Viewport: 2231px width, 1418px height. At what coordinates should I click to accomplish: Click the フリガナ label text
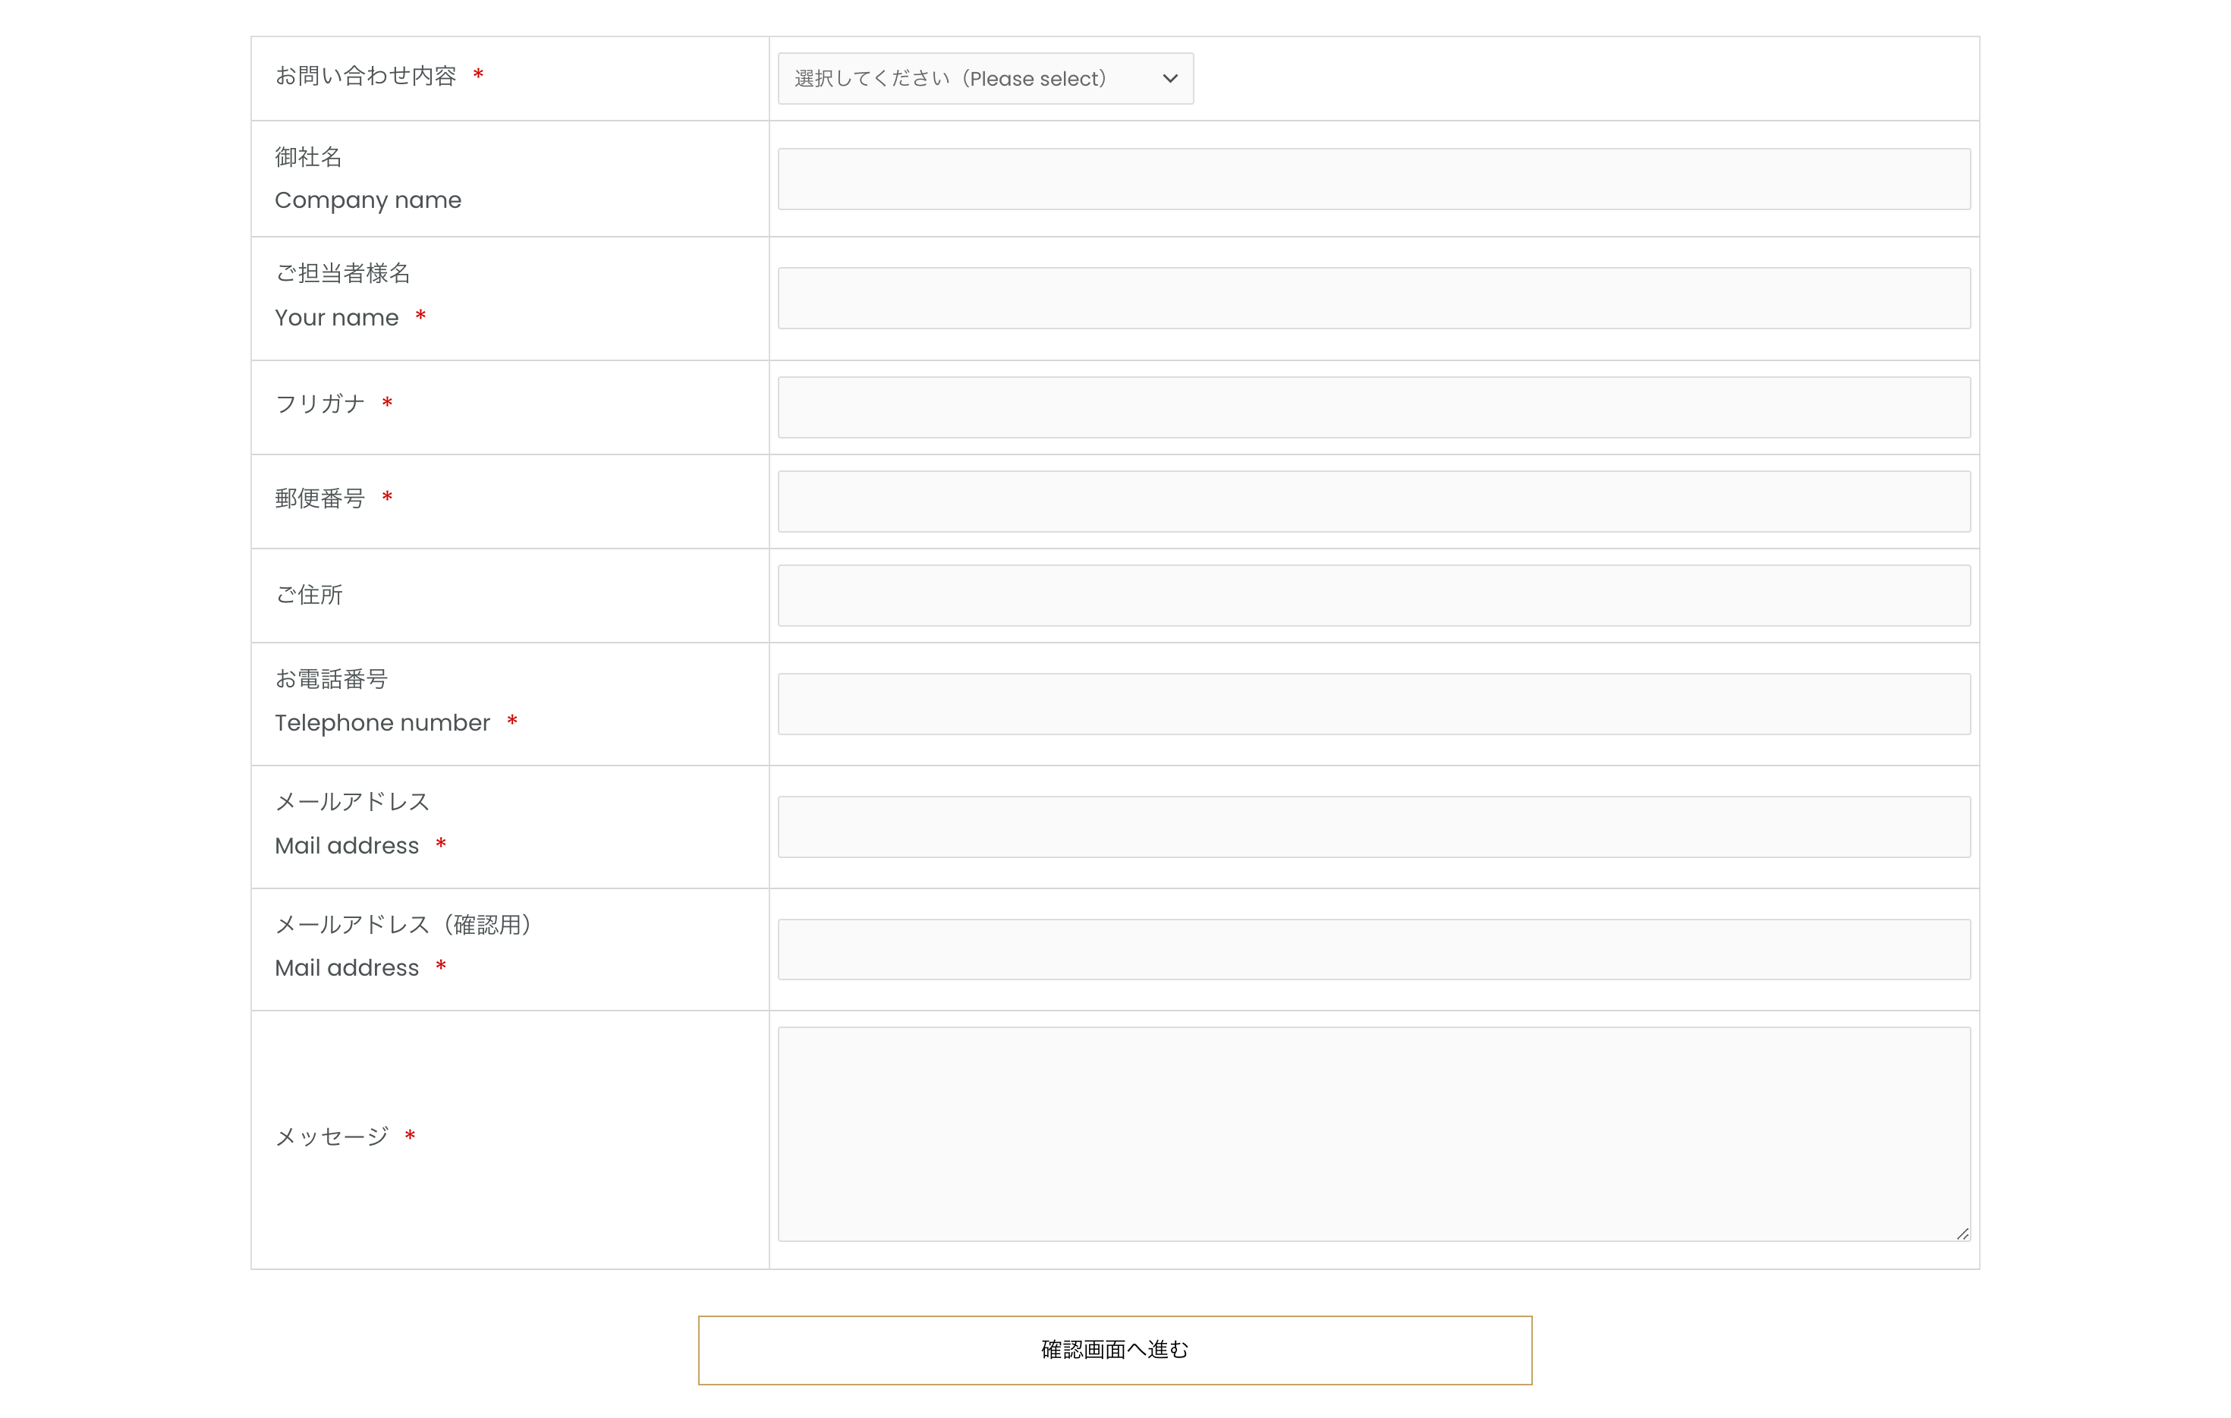pos(319,404)
